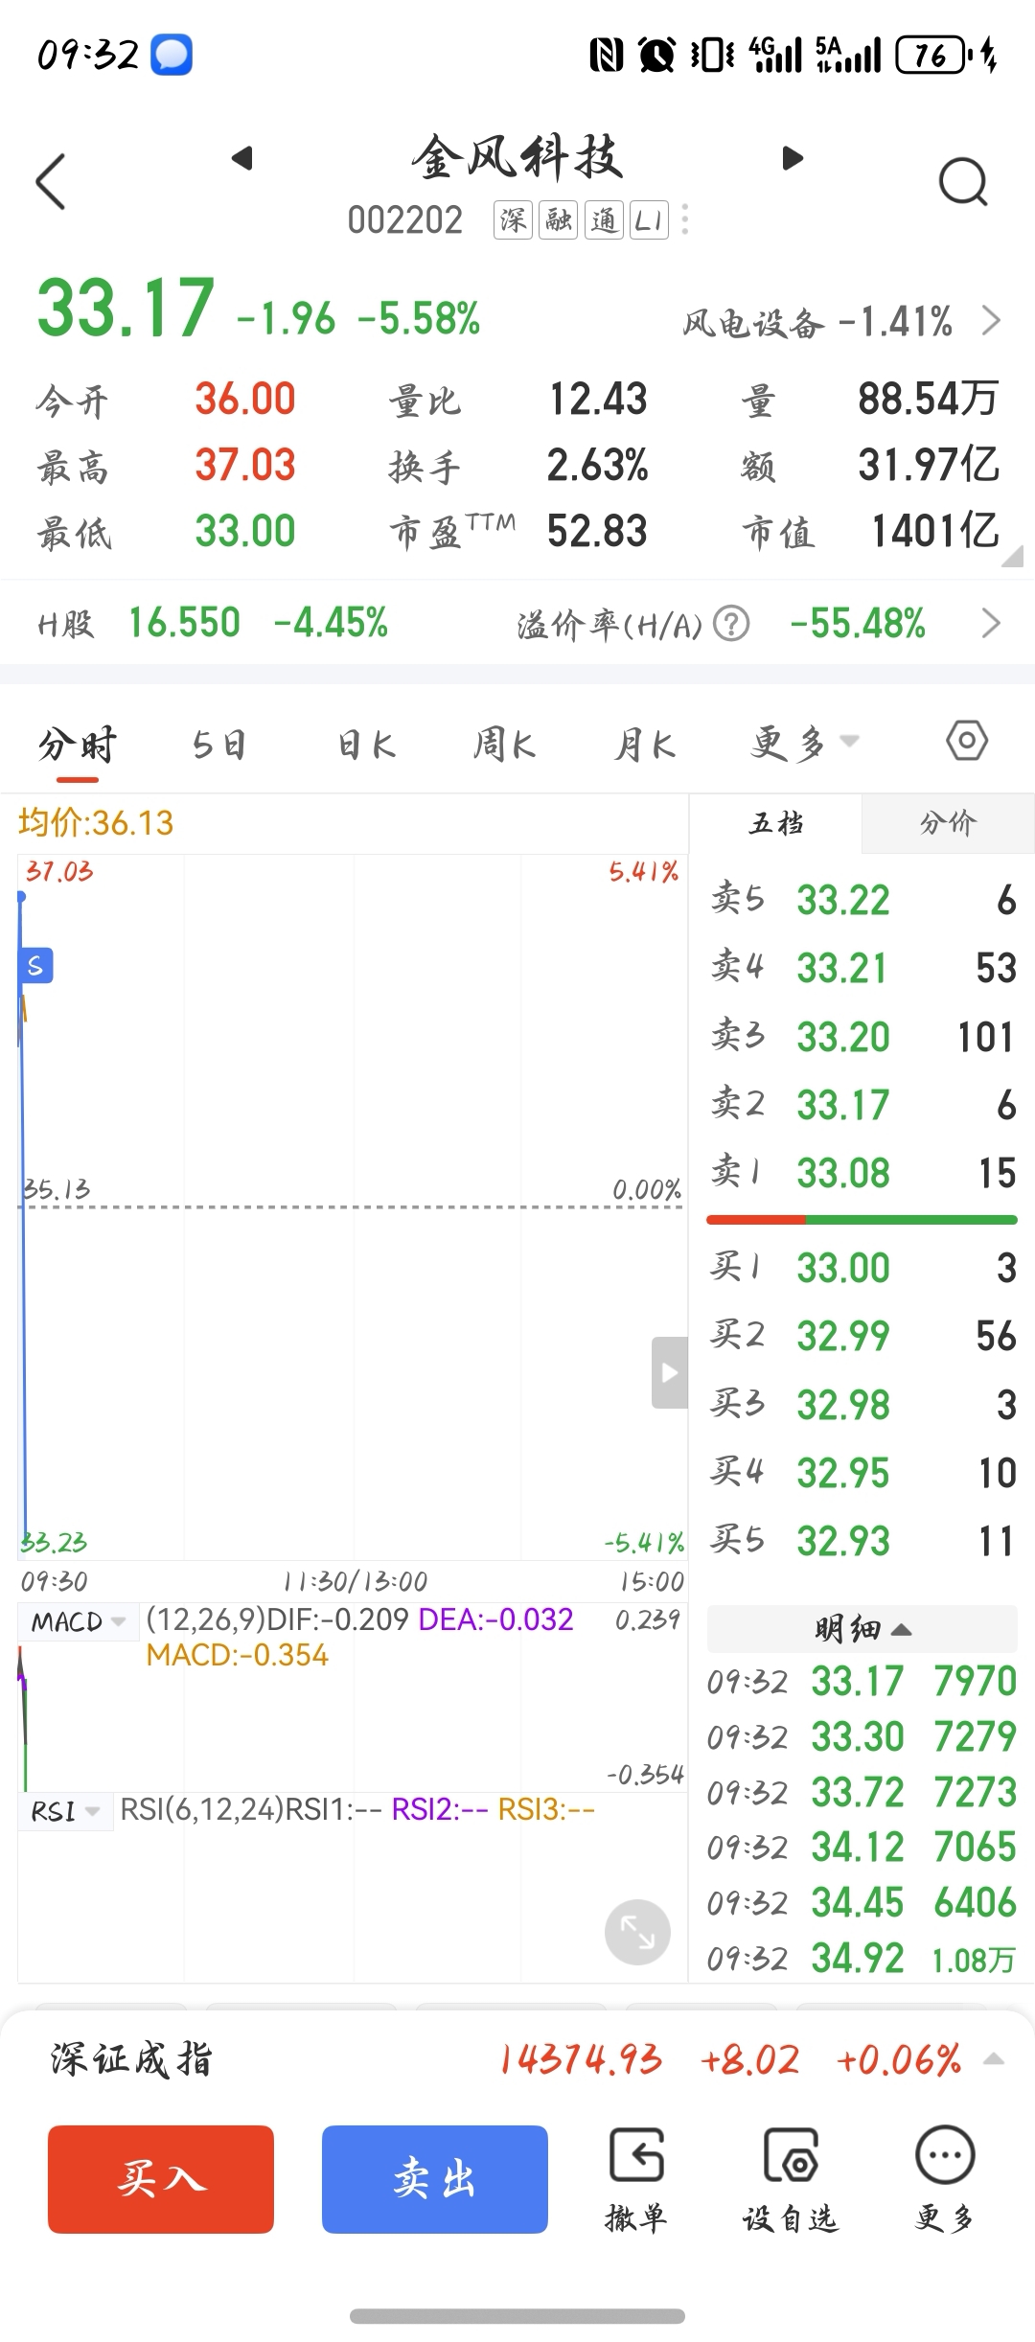The image size is (1035, 2342).
Task: Tap the 深 stock tag badge
Action: click(513, 220)
